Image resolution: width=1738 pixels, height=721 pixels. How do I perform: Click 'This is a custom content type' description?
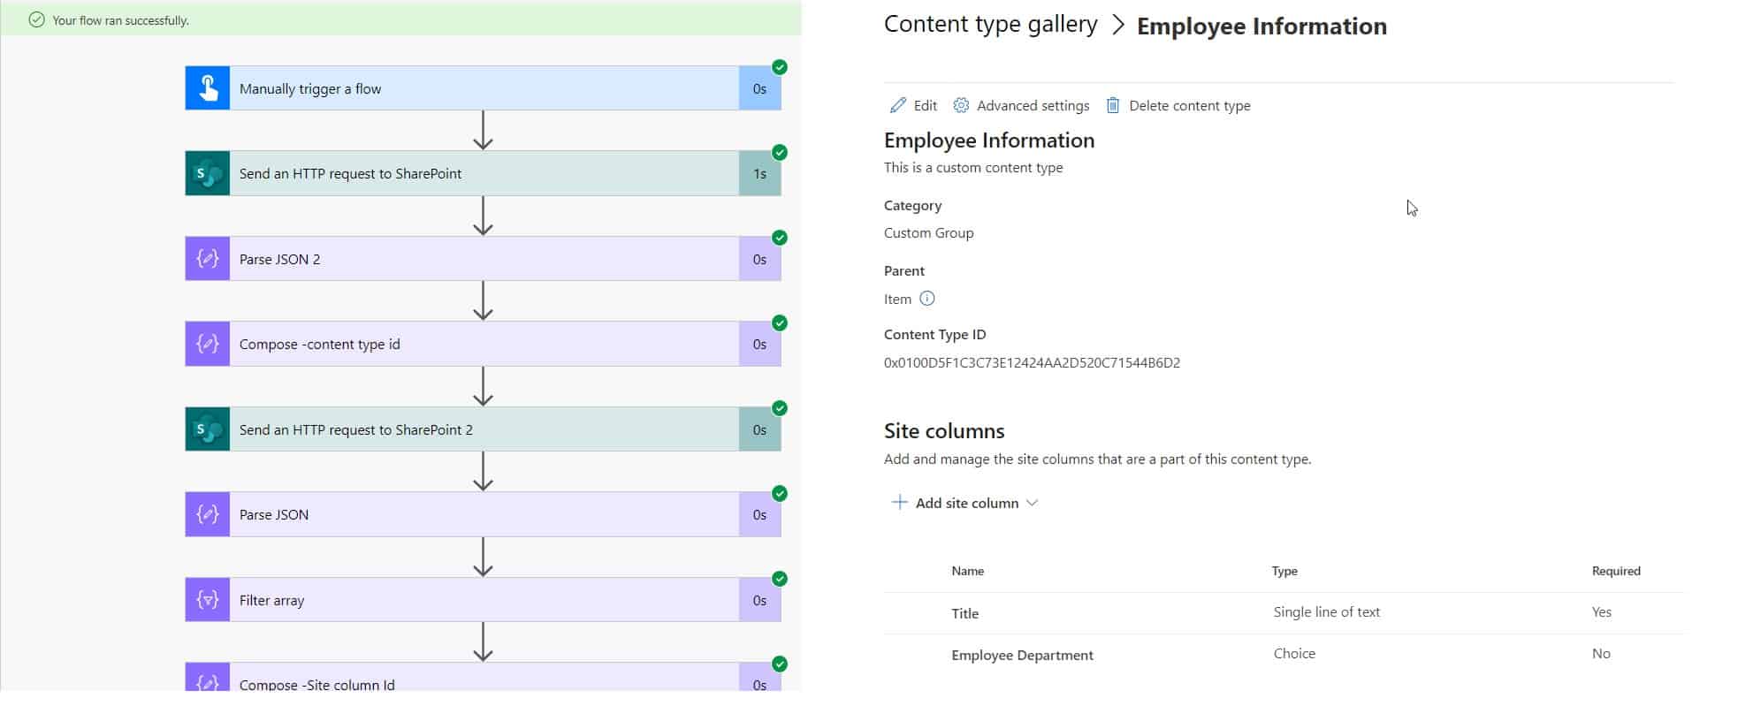(973, 167)
